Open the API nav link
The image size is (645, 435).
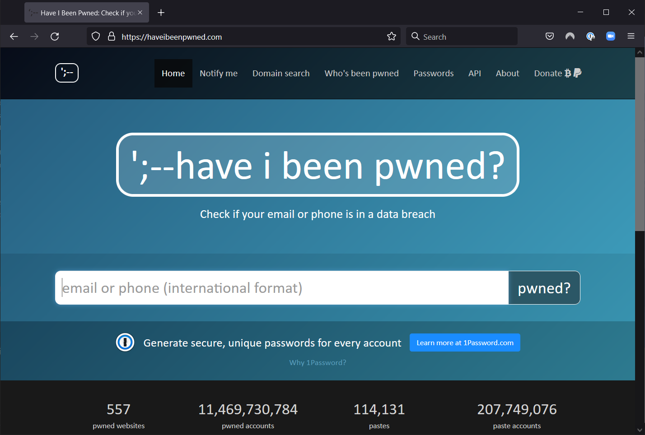pyautogui.click(x=475, y=73)
